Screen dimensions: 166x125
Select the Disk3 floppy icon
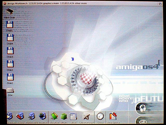coord(10,51)
